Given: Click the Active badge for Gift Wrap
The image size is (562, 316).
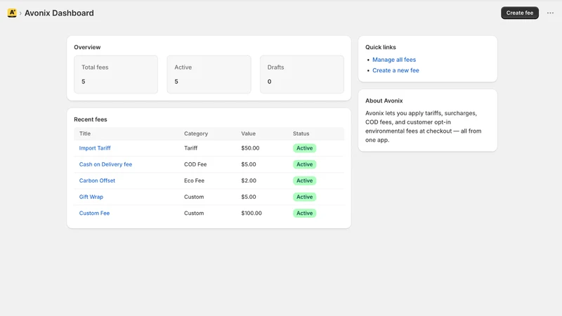Looking at the screenshot, I should point(304,197).
